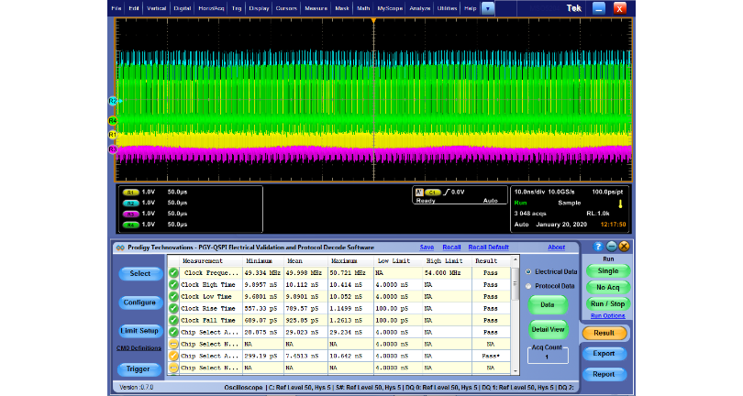Select the R2 cyan reference badge in readout
Image resolution: width=743 pixels, height=396 pixels.
click(x=130, y=203)
